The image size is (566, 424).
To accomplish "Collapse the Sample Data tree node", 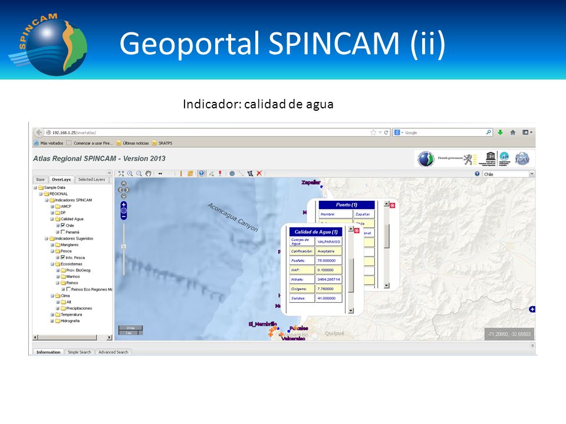I will [x=35, y=187].
